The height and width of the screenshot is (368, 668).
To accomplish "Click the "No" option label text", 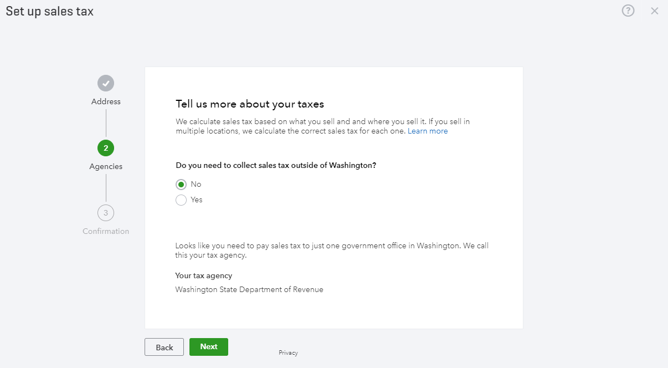I will point(196,184).
